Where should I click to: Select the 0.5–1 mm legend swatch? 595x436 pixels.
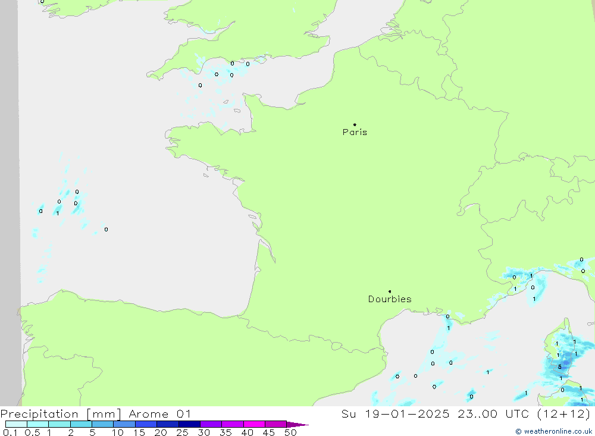tap(38, 424)
